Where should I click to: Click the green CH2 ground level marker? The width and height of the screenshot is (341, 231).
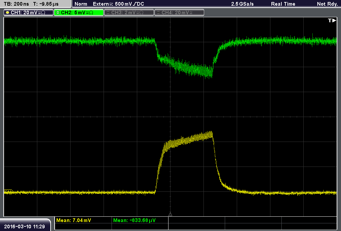9,41
